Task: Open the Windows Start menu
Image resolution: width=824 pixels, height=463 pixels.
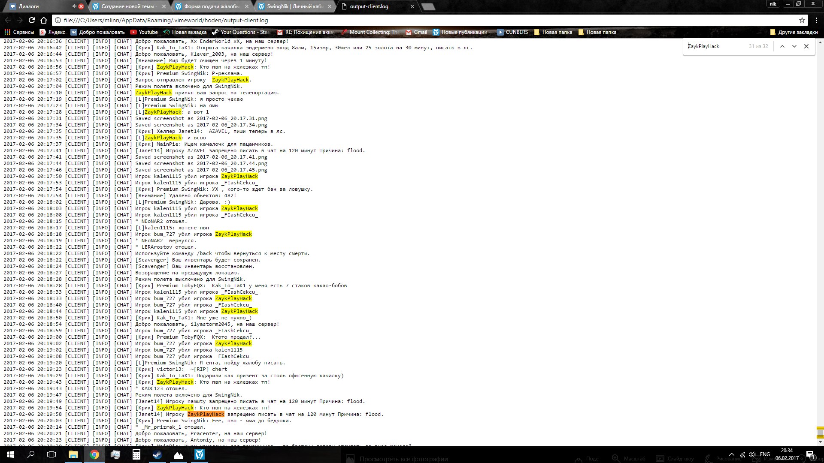Action: (10, 454)
